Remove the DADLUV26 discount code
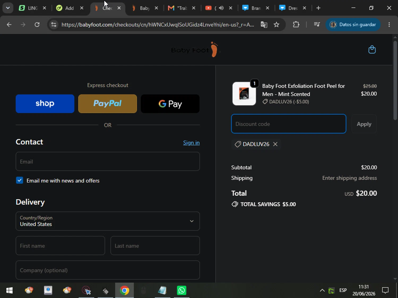This screenshot has width=398, height=298. [275, 144]
